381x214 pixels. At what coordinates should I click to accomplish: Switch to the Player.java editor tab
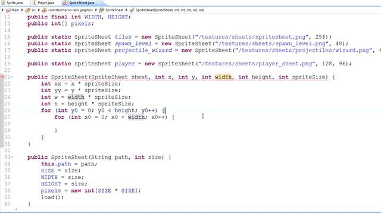click(43, 3)
